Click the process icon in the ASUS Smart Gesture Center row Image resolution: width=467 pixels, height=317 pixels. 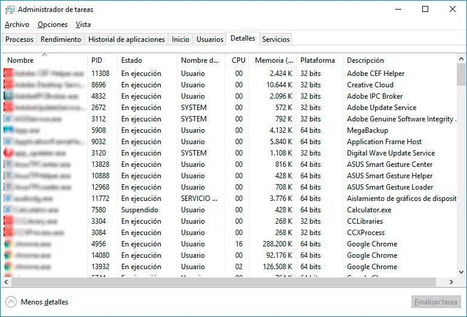(8, 164)
